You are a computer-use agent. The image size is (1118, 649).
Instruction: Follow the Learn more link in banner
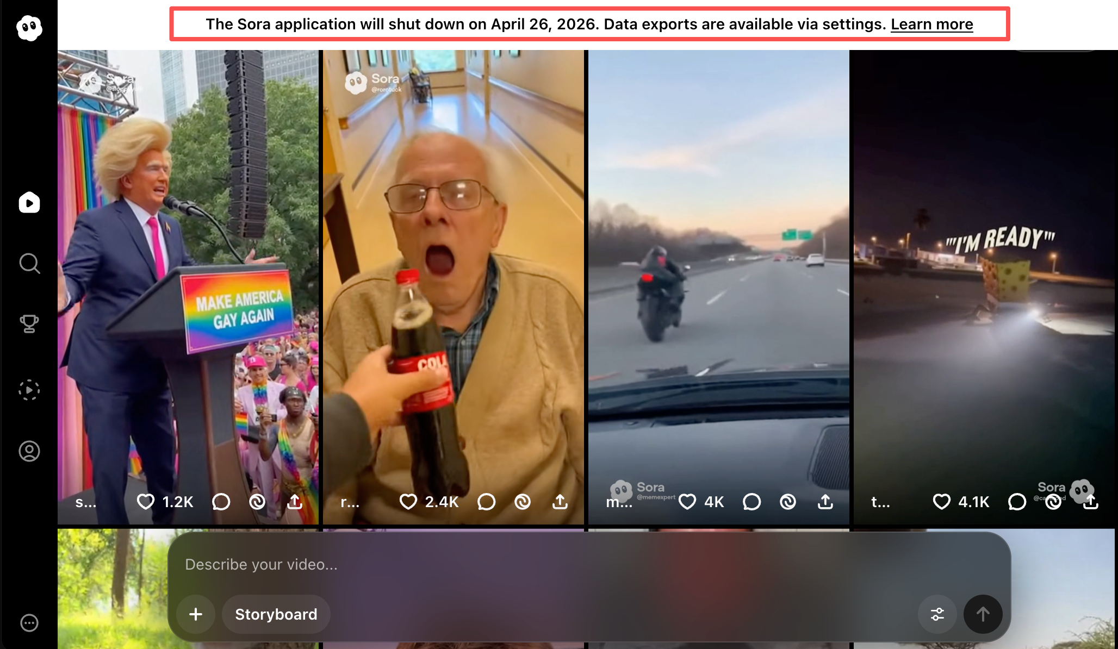click(931, 24)
